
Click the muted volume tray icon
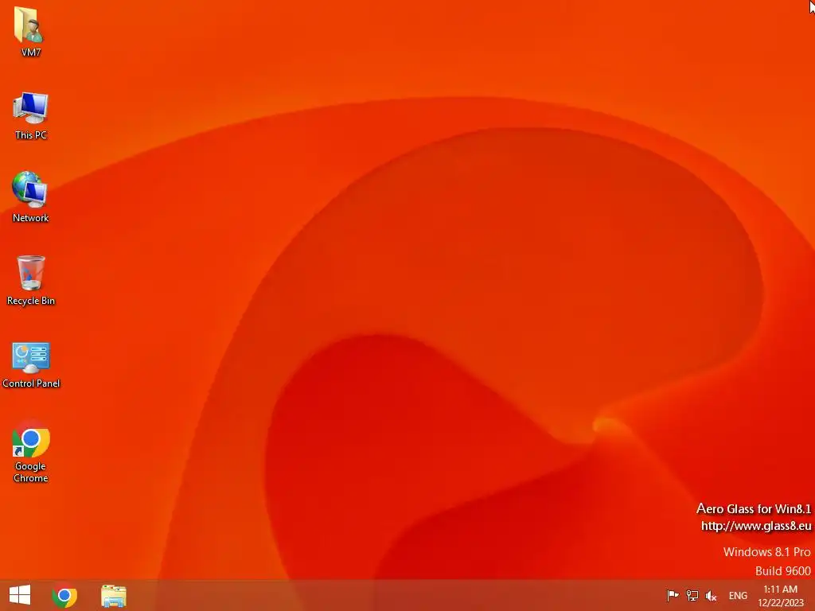tap(711, 595)
